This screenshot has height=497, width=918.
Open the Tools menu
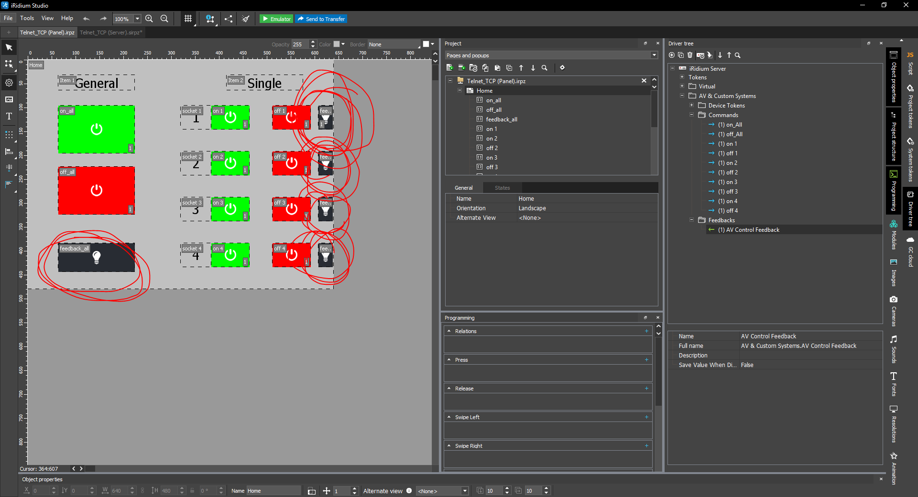[27, 18]
